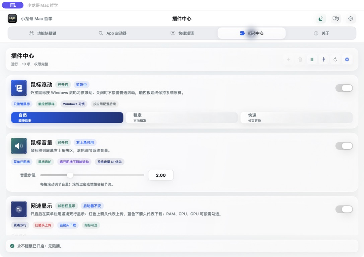Image resolution: width=364 pixels, height=257 pixels.
Task: Open the header settings gear icon
Action: (351, 18)
